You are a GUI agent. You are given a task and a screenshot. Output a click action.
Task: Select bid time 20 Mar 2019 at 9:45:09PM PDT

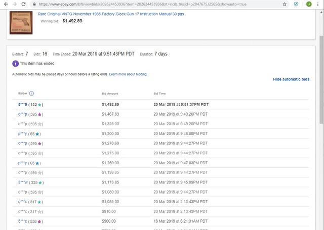[x=181, y=182]
